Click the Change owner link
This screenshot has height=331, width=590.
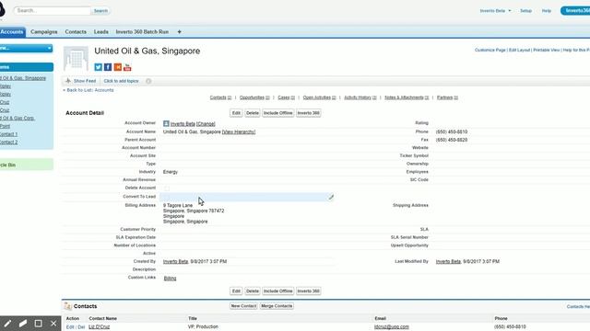[206, 124]
